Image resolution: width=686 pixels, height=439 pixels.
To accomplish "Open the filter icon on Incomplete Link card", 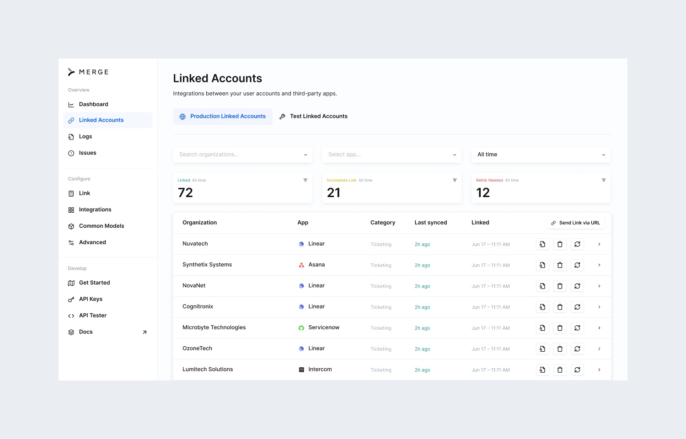I will tap(455, 180).
